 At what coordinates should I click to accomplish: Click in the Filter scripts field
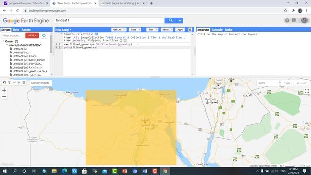(x=13, y=35)
